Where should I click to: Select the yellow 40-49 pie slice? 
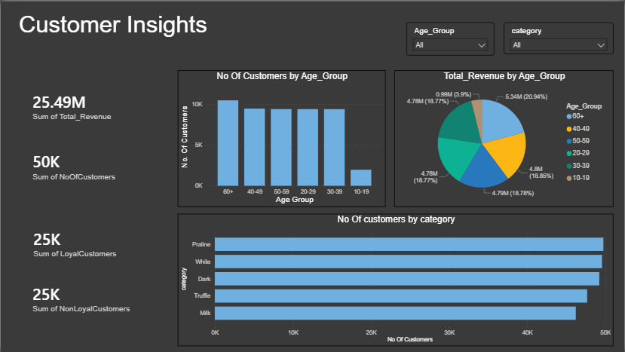508,154
